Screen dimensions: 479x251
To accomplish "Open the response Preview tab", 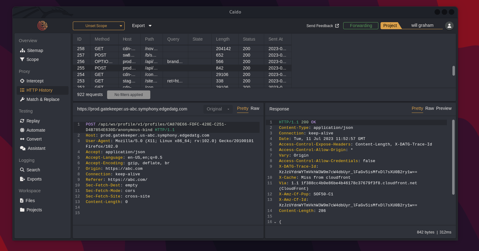I will (444, 109).
